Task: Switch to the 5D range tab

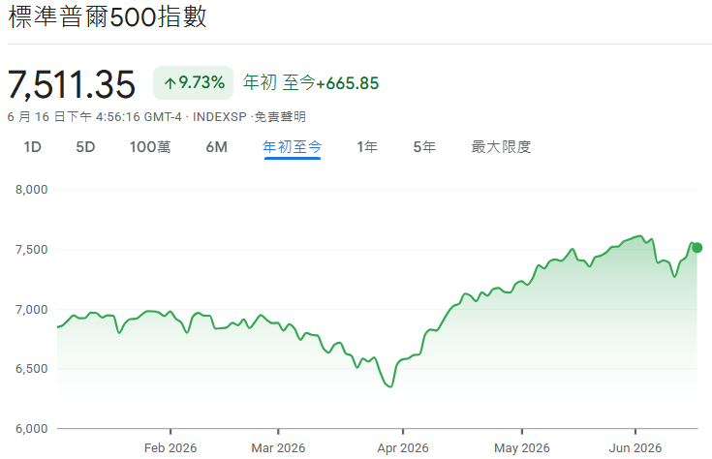Action: click(x=85, y=147)
